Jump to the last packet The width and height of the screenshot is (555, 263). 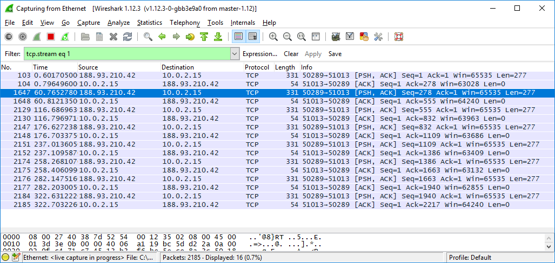pos(218,36)
